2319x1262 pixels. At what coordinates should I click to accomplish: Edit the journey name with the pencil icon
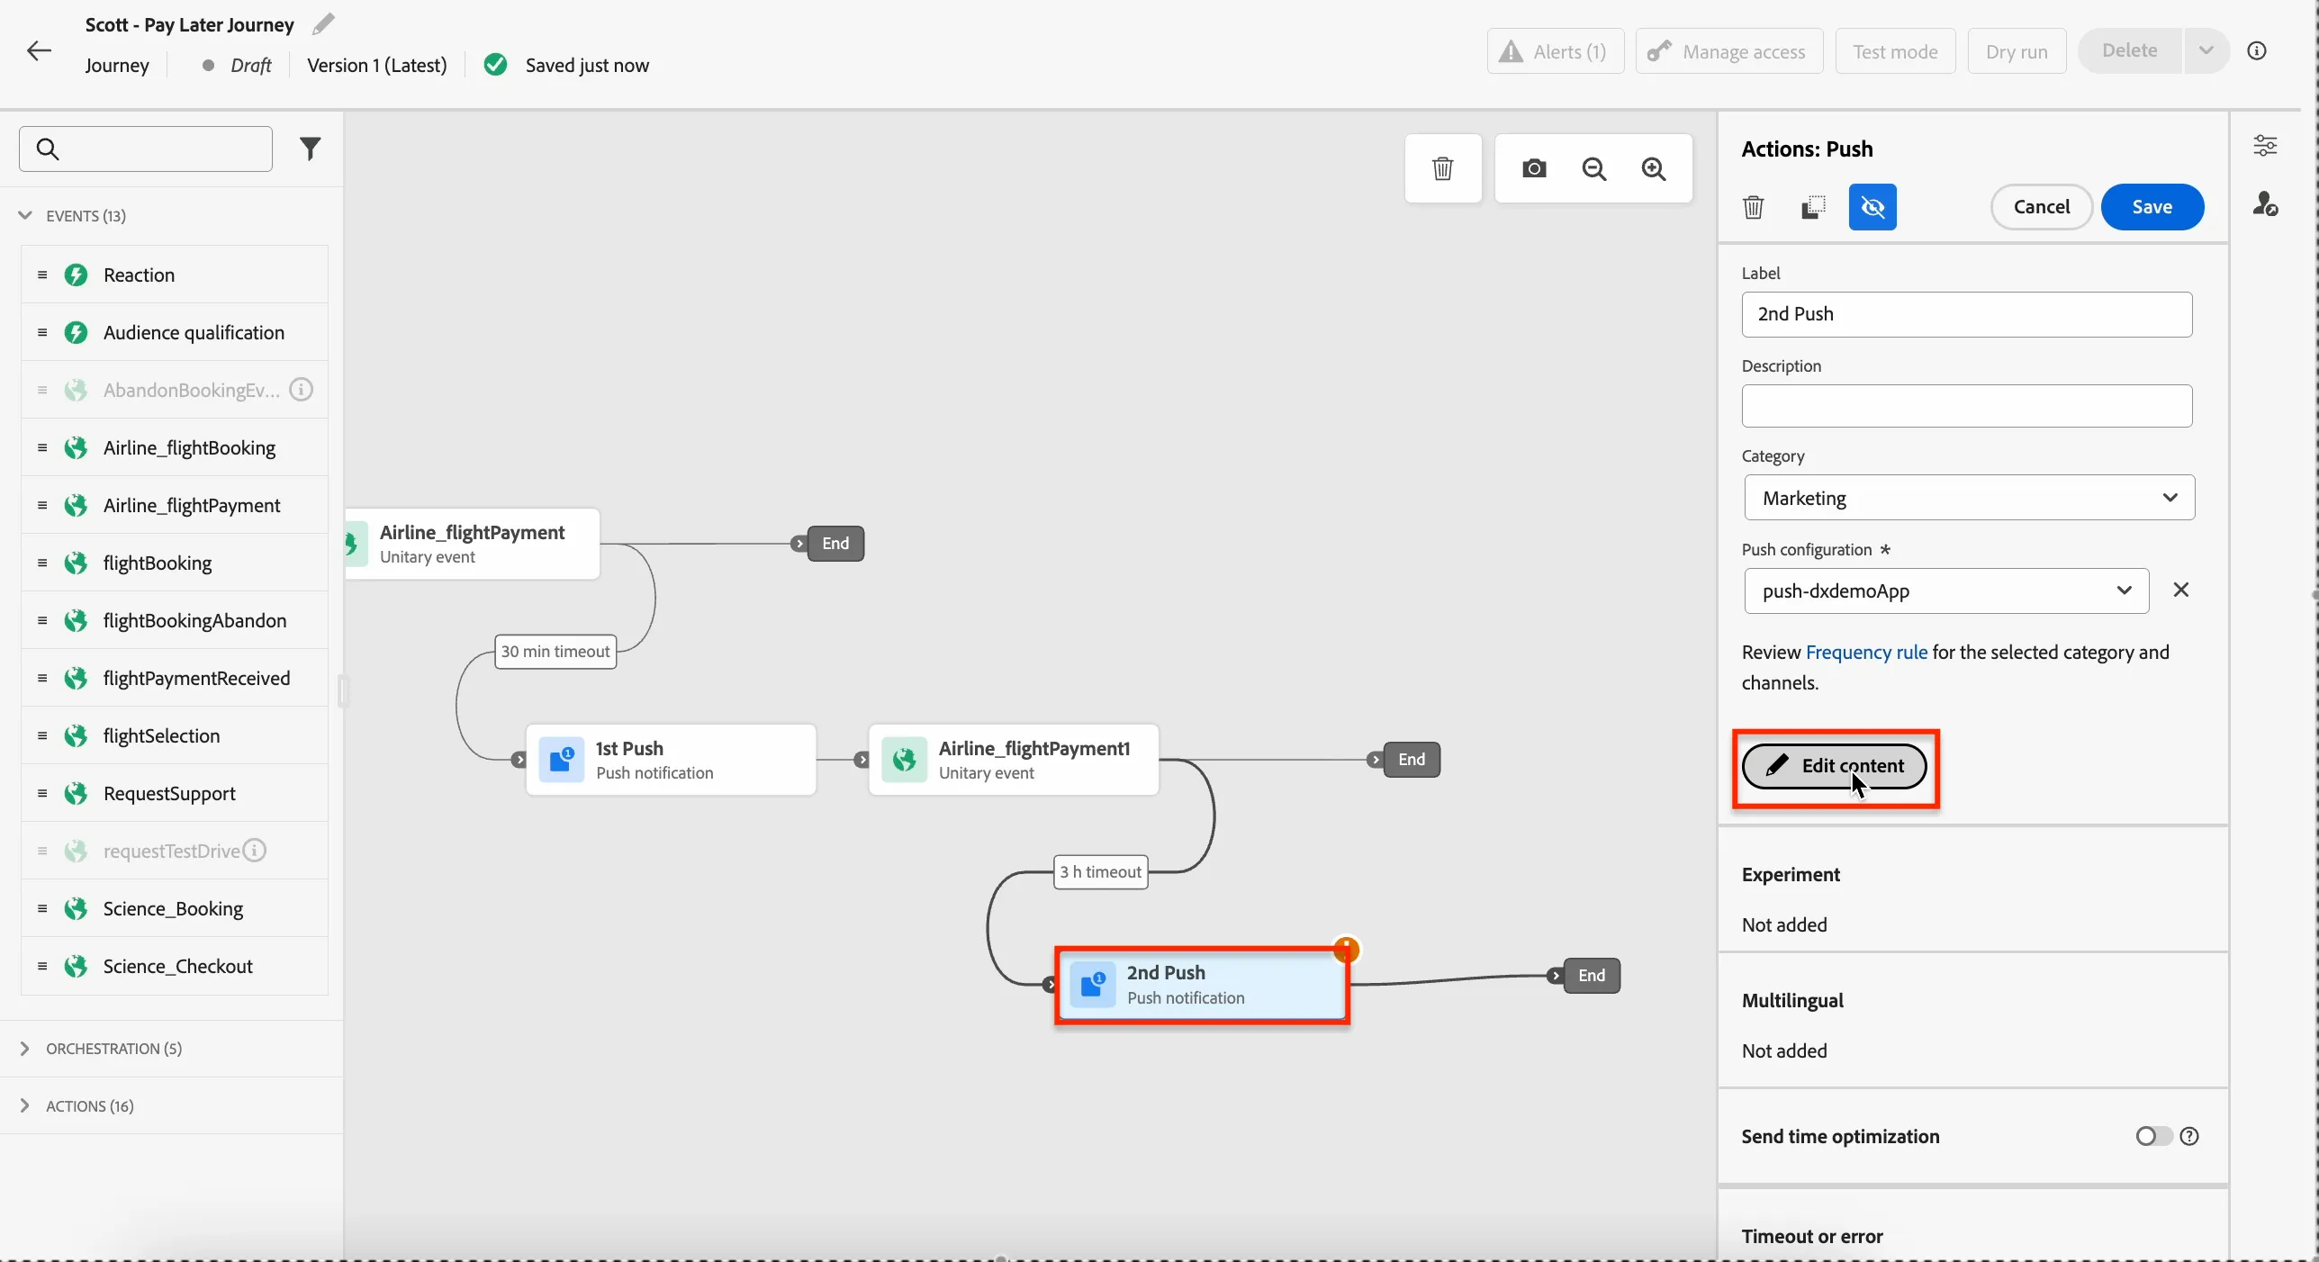pos(323,24)
